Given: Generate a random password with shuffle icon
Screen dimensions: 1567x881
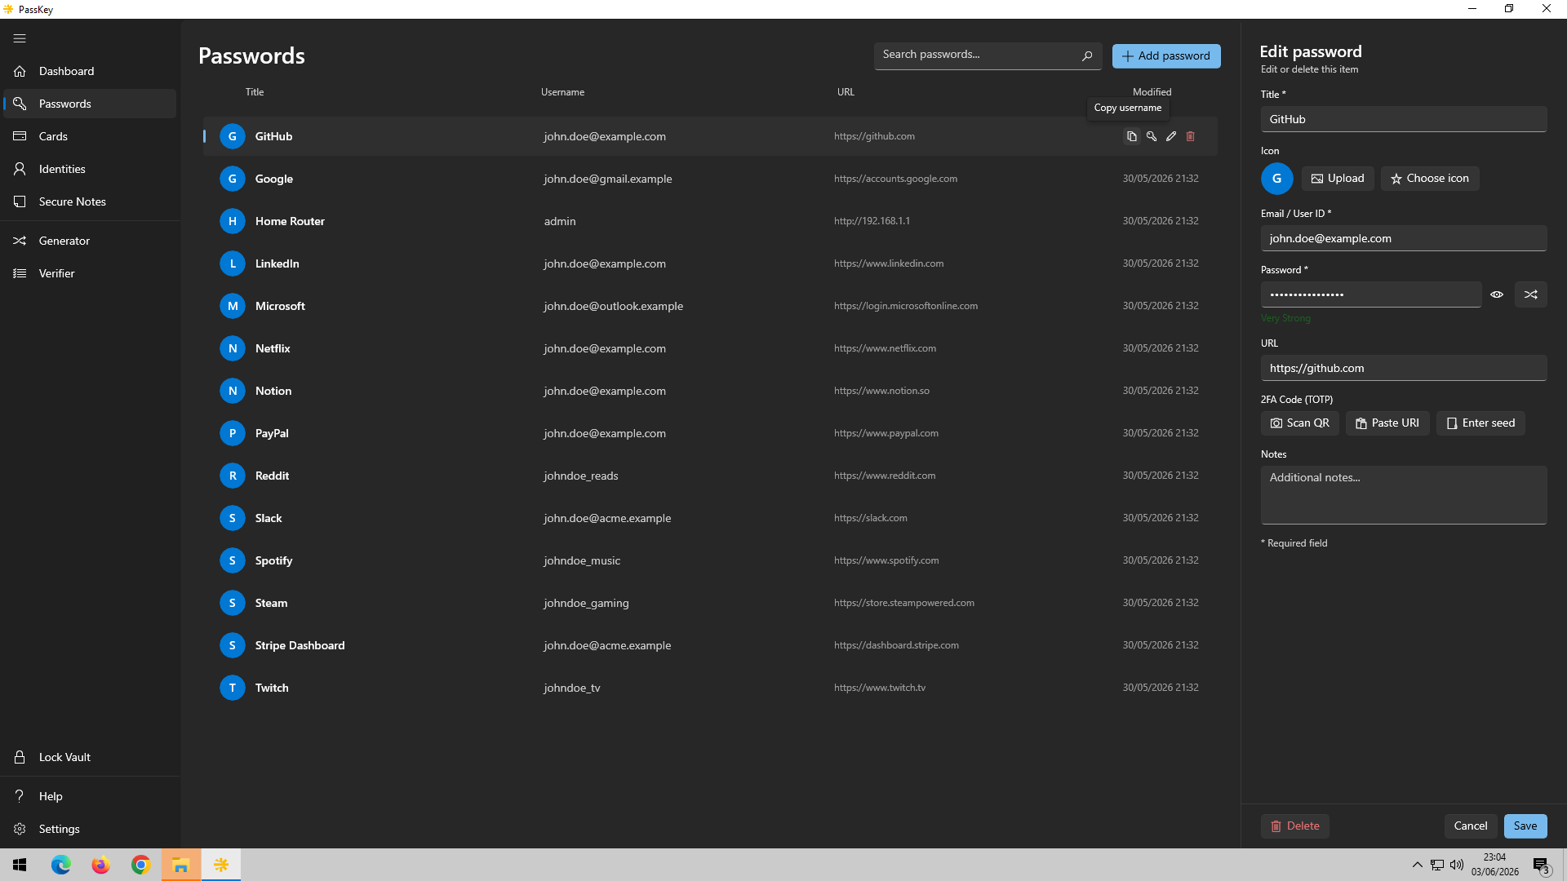Looking at the screenshot, I should [1530, 294].
